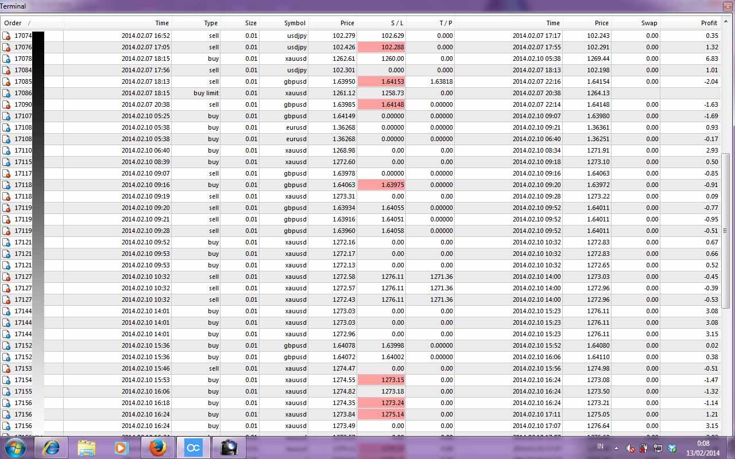
Task: Show hidden system tray icons
Action: 616,448
